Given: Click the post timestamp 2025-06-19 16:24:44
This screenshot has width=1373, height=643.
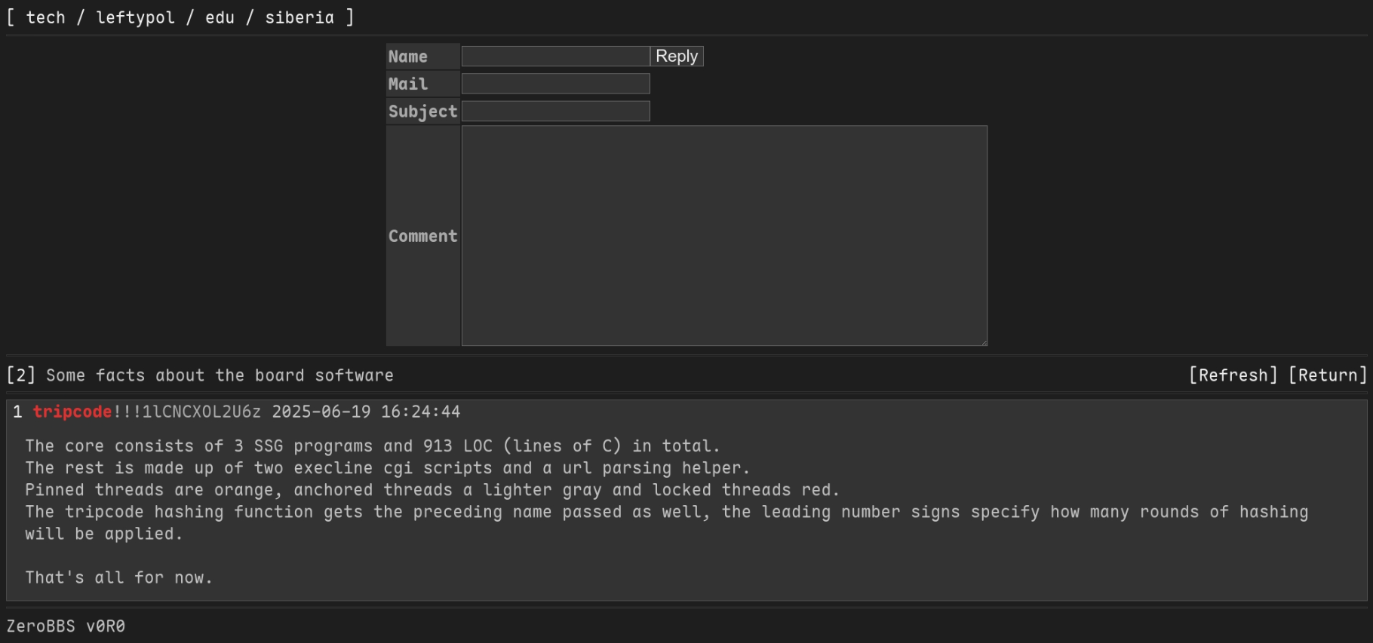Looking at the screenshot, I should 366,412.
